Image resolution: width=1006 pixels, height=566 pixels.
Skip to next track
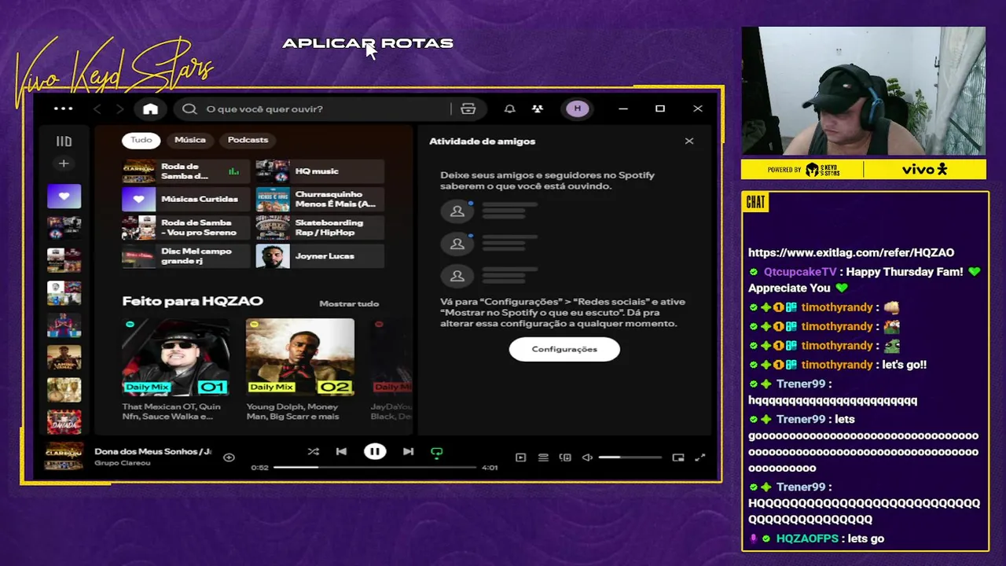click(x=408, y=452)
